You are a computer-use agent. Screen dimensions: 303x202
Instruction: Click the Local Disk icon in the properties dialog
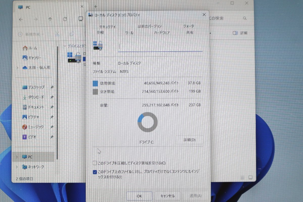click(x=97, y=45)
